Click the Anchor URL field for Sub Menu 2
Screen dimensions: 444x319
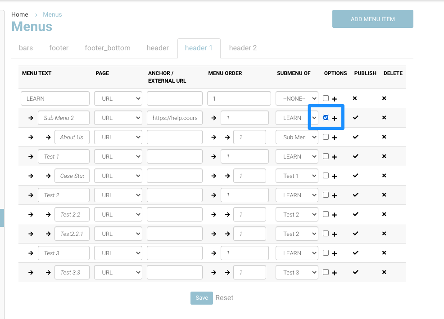(x=175, y=118)
